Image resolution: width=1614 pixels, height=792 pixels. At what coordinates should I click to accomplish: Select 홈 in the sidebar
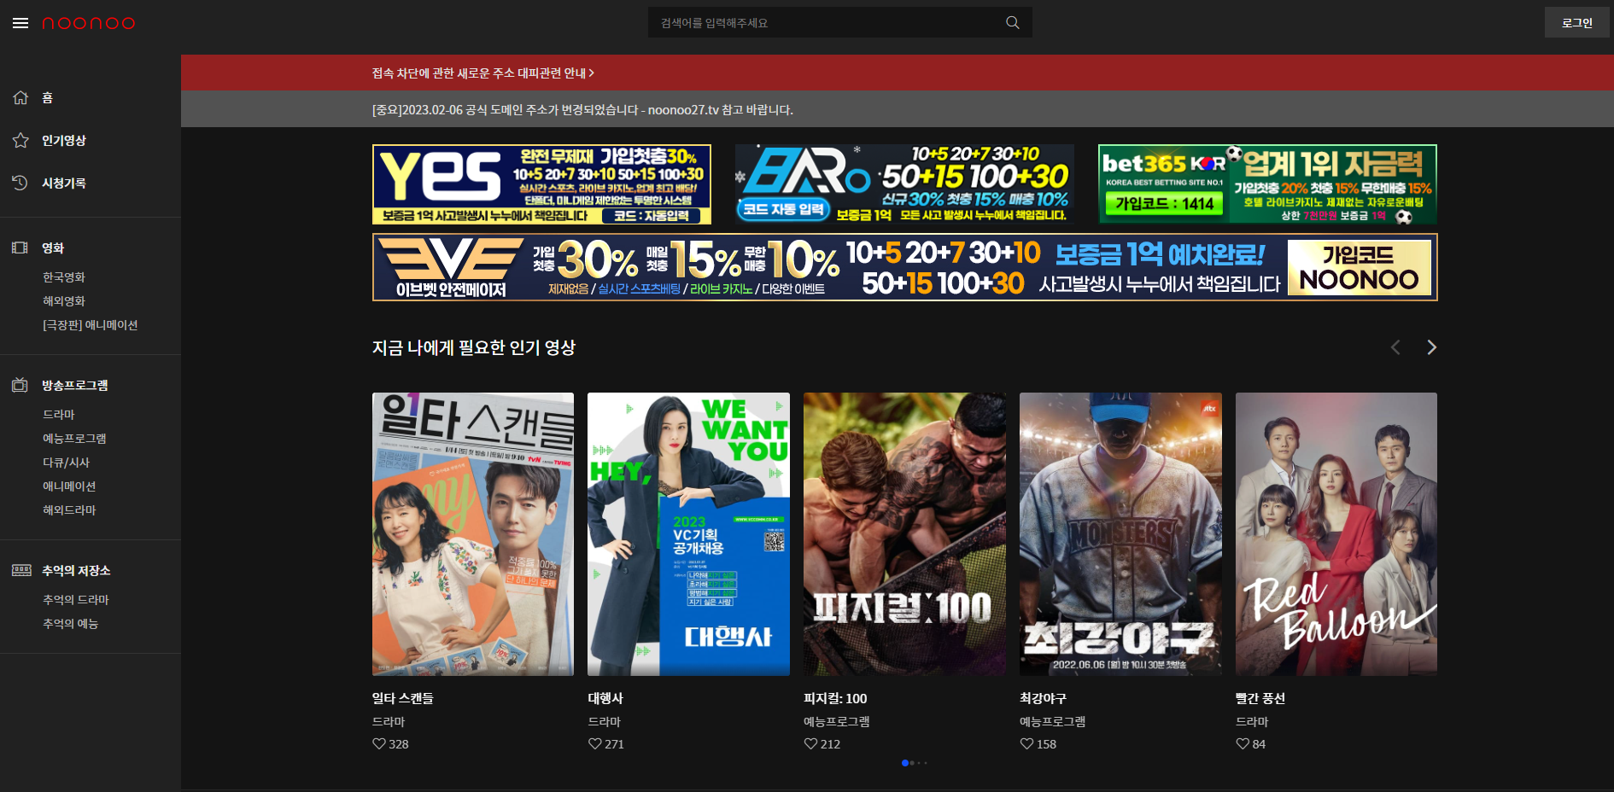[x=48, y=97]
